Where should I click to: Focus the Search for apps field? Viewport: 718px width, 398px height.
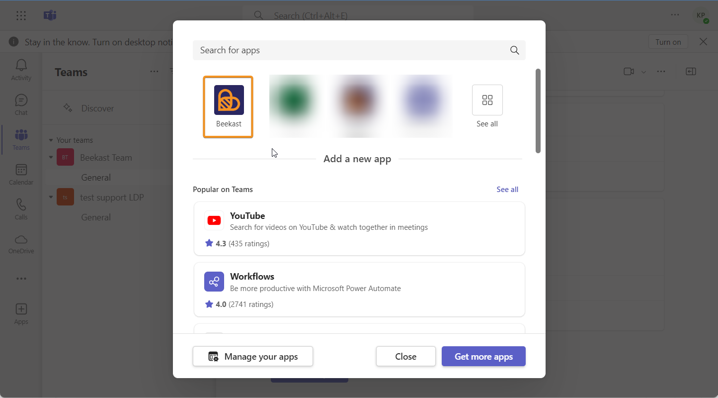pyautogui.click(x=359, y=50)
